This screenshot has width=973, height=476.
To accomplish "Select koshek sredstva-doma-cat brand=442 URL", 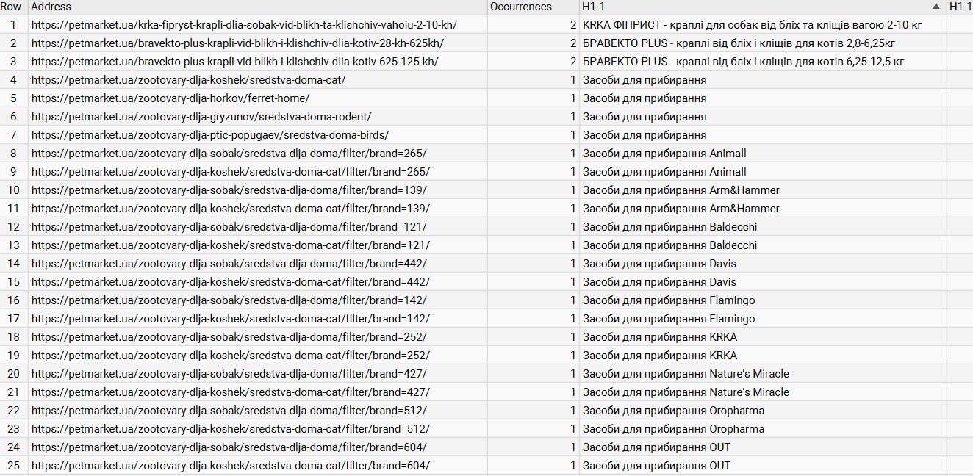I will coord(257,281).
